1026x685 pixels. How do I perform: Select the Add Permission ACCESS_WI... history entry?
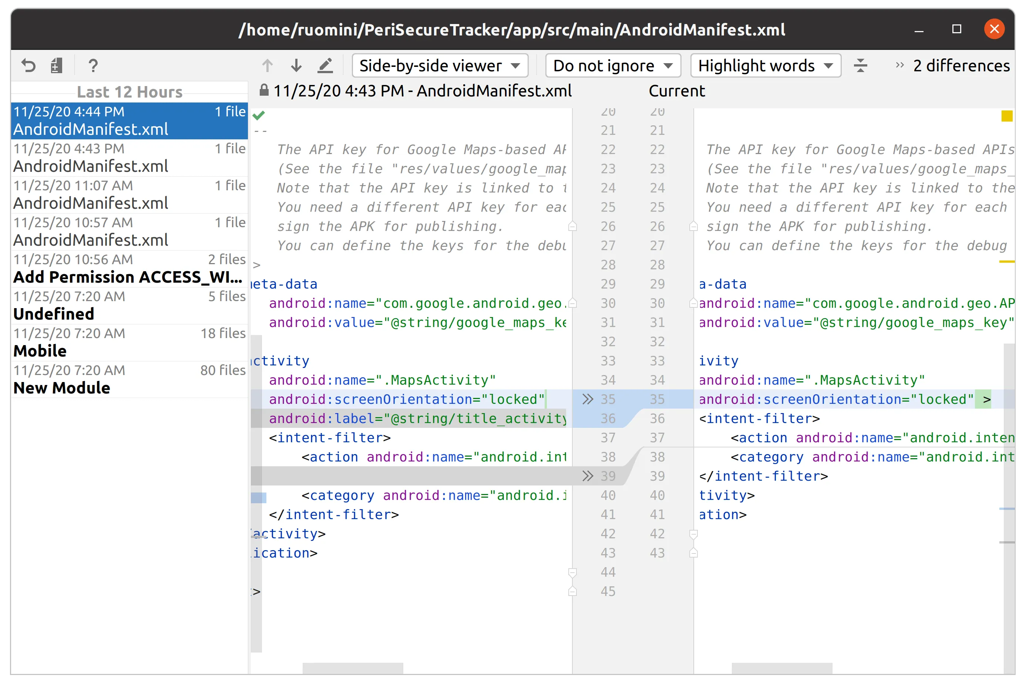click(x=129, y=269)
